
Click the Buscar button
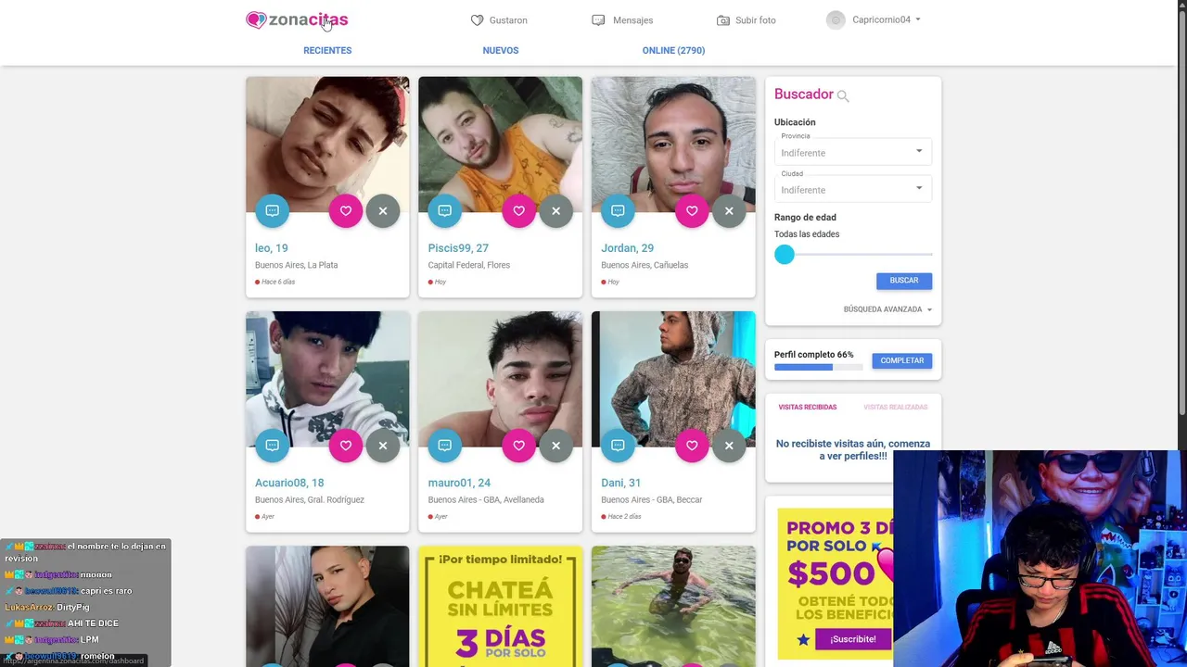coord(904,281)
